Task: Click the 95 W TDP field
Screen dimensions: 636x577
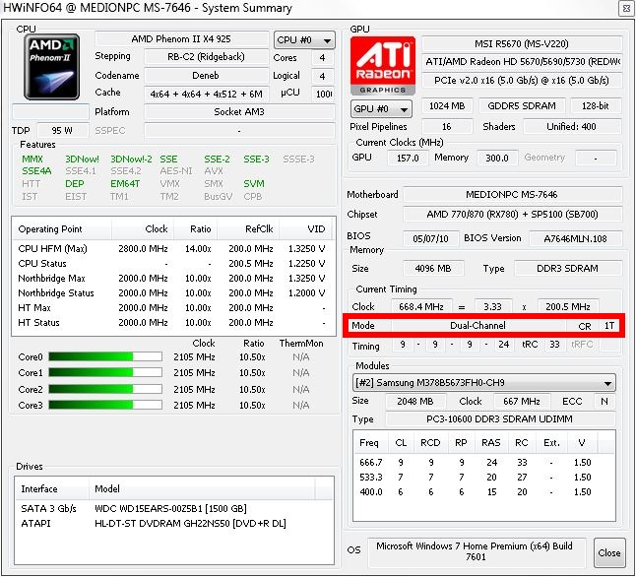Action: coord(62,130)
